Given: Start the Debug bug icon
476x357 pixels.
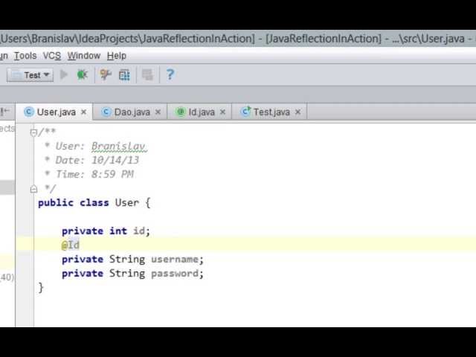Looking at the screenshot, I should 82,74.
